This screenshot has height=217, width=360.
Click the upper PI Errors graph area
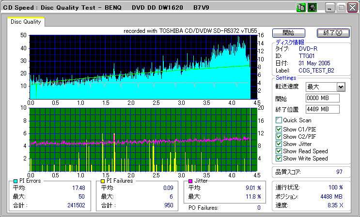coord(140,67)
